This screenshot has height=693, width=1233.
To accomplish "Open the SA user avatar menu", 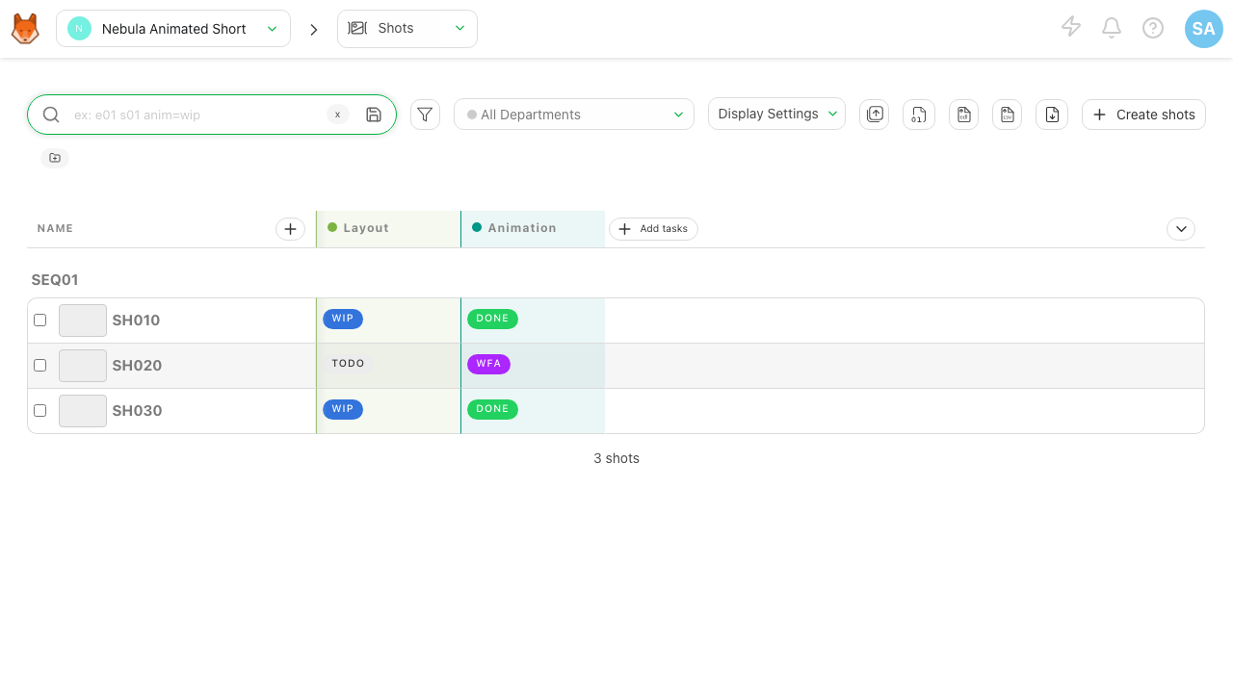I will point(1204,29).
